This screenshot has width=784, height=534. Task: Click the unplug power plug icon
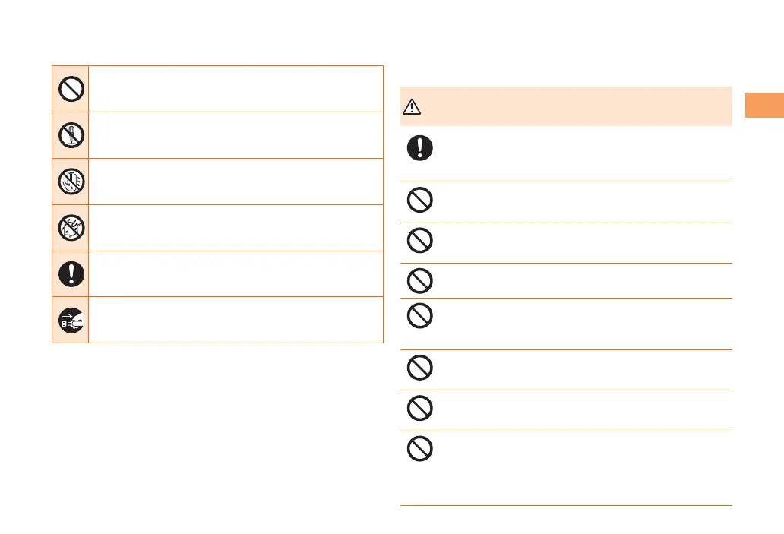(x=70, y=320)
